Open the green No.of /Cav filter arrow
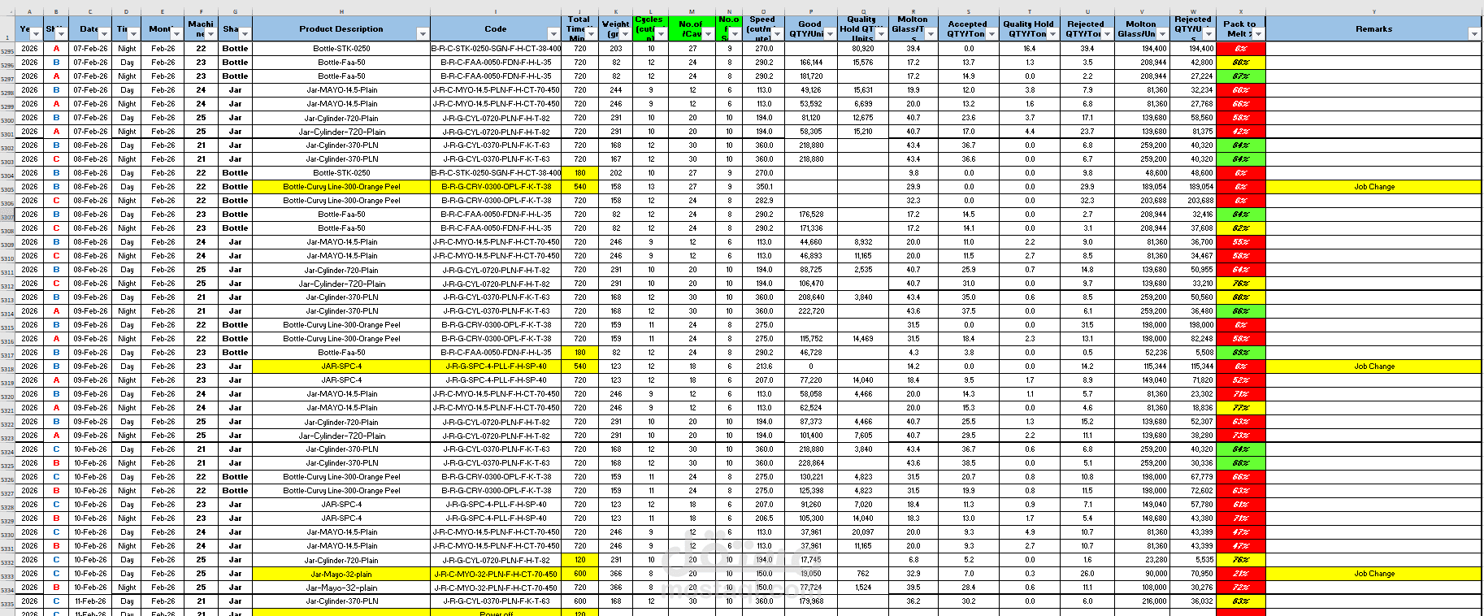1484x616 pixels. click(x=708, y=34)
